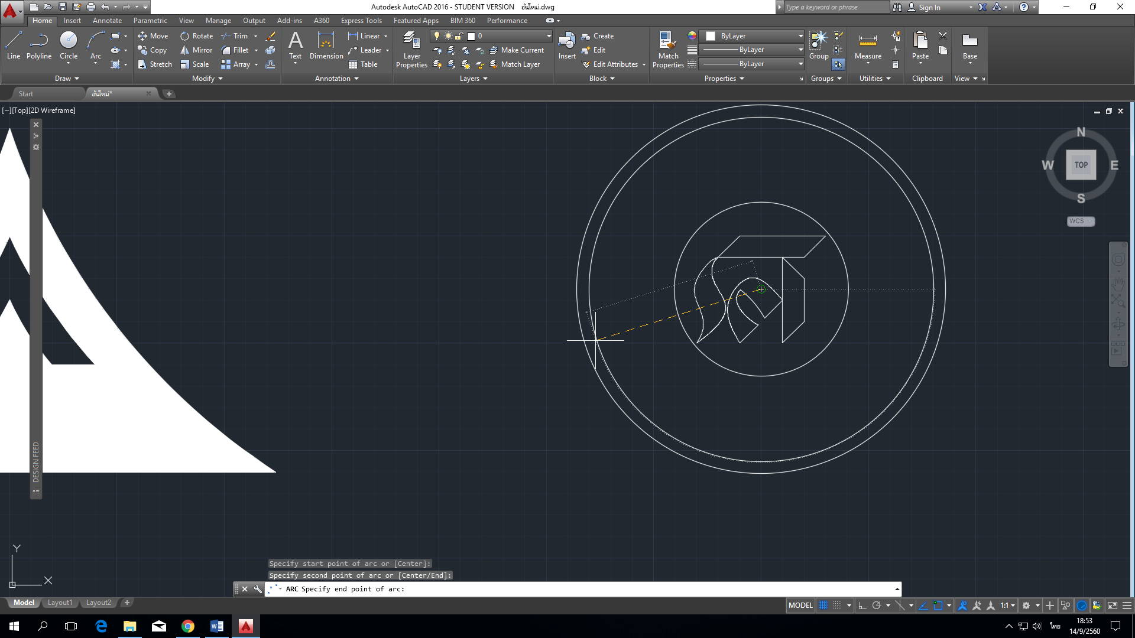The width and height of the screenshot is (1135, 638).
Task: Toggle drawing grid display in status bar
Action: point(823,606)
